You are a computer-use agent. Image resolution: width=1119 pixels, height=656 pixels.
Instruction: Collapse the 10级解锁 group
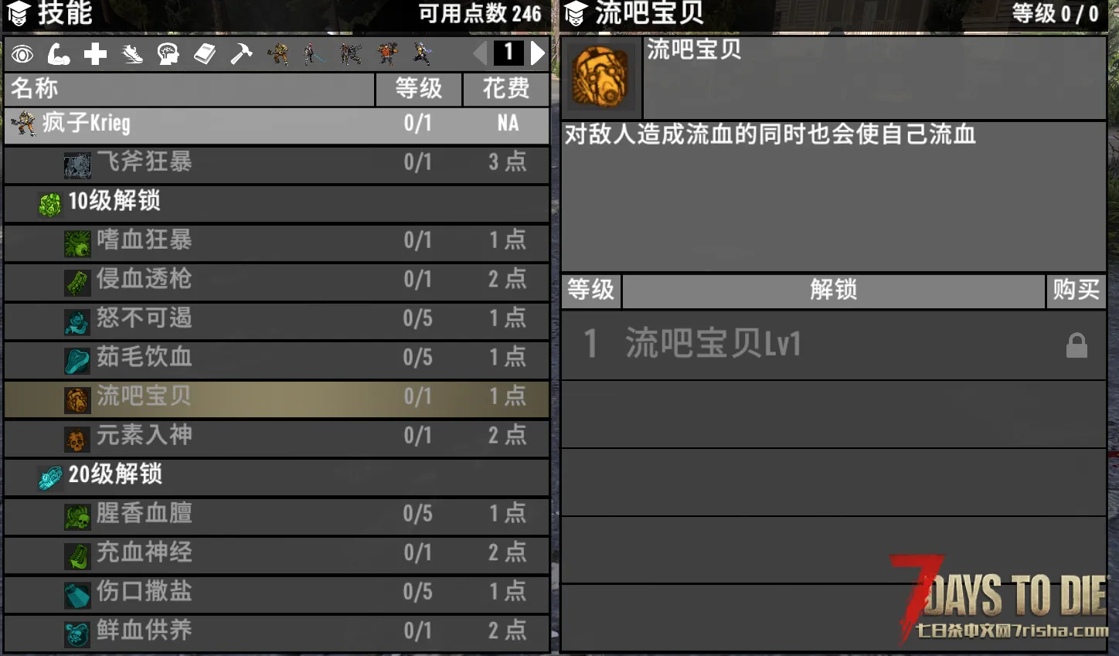pos(277,202)
